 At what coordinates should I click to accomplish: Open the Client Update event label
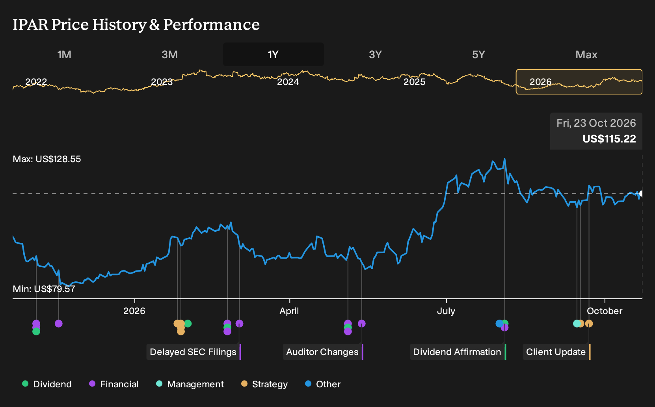coord(556,352)
